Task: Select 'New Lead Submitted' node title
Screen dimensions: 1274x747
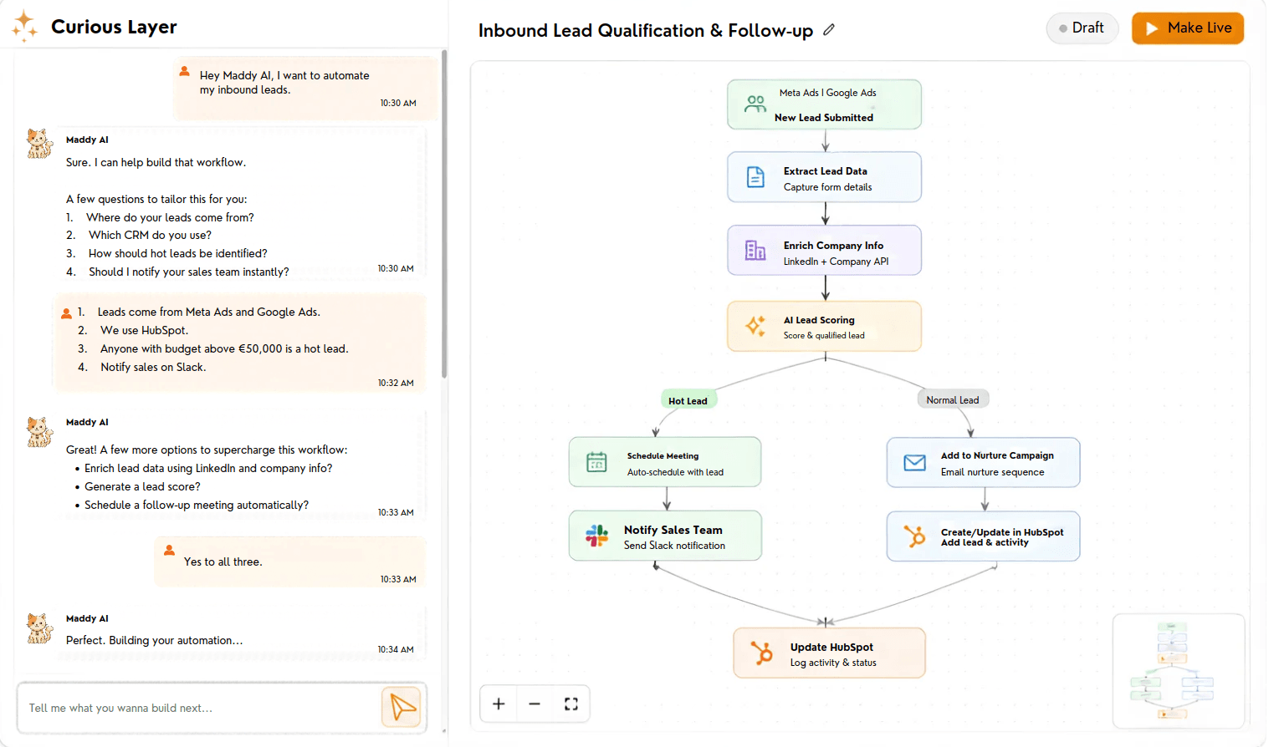Action: 823,118
